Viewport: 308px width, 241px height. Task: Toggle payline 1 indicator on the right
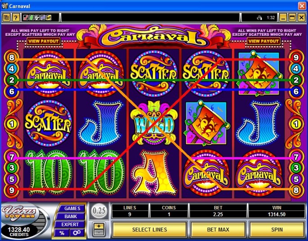pyautogui.click(x=296, y=124)
